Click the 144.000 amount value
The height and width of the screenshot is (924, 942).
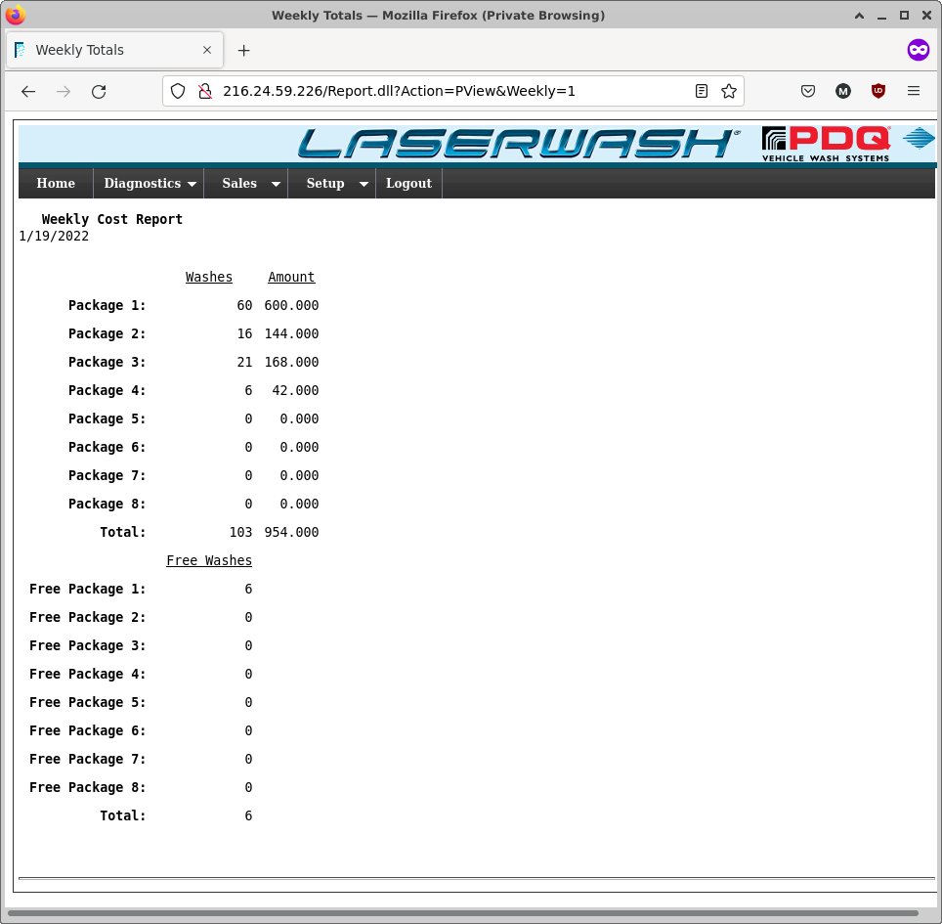[x=291, y=333]
